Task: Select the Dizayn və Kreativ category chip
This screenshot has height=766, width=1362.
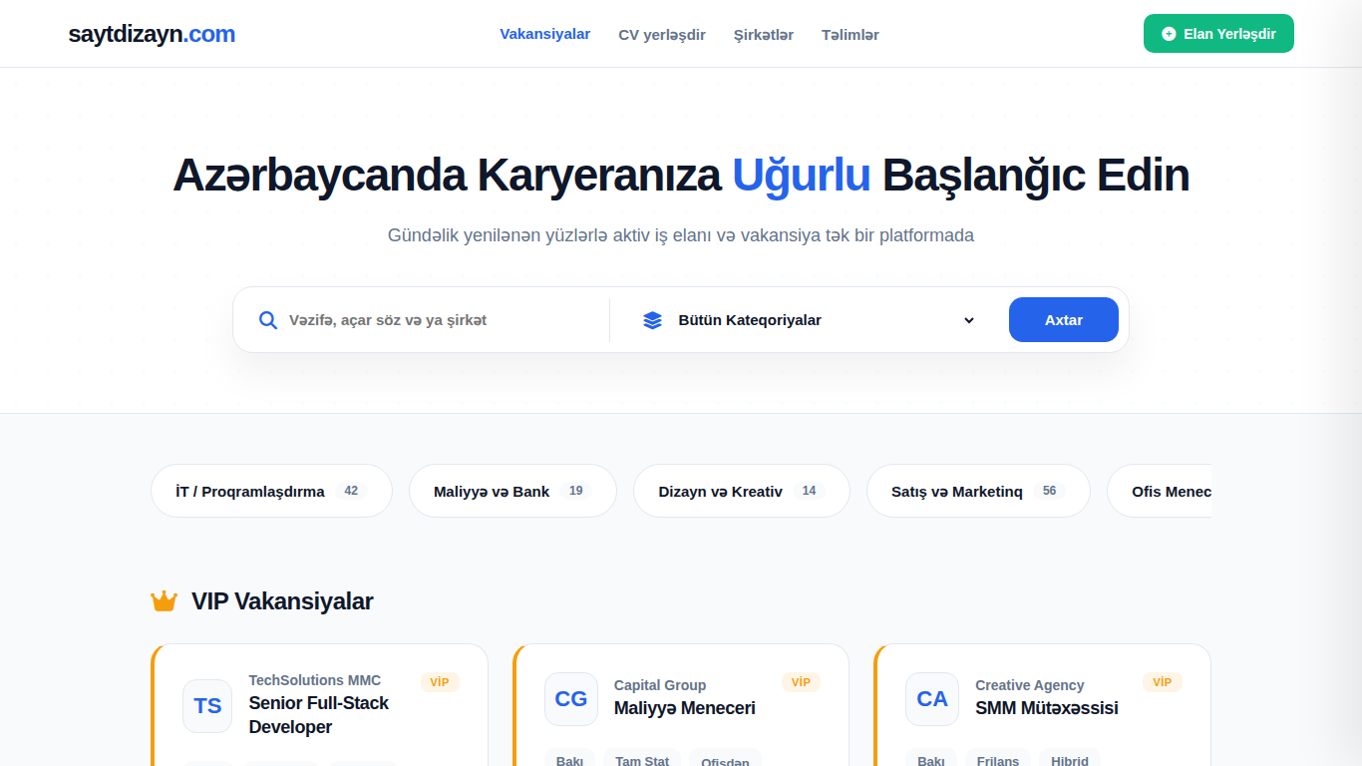Action: pos(742,491)
